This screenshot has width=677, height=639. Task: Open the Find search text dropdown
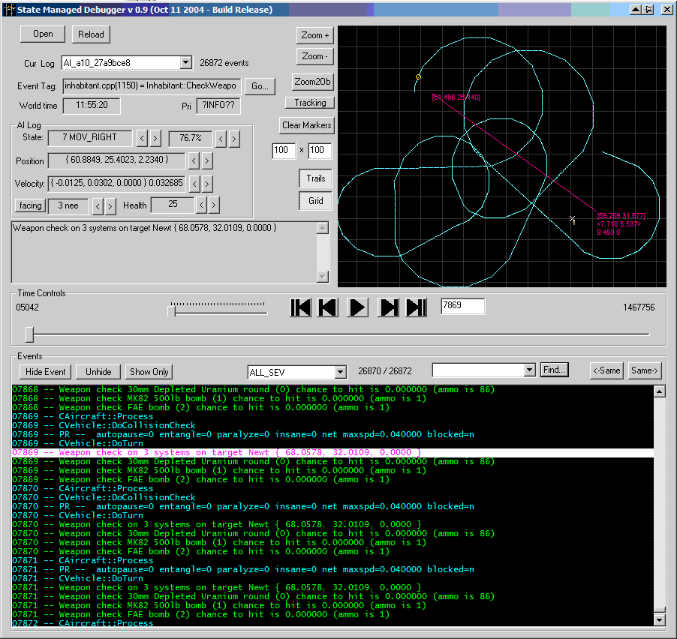(x=528, y=370)
